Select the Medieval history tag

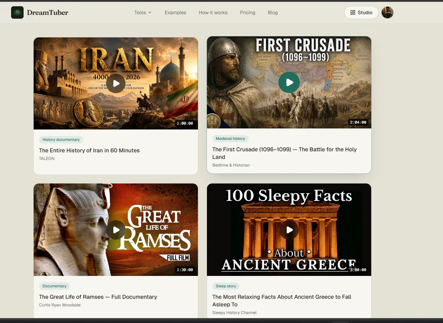click(230, 138)
